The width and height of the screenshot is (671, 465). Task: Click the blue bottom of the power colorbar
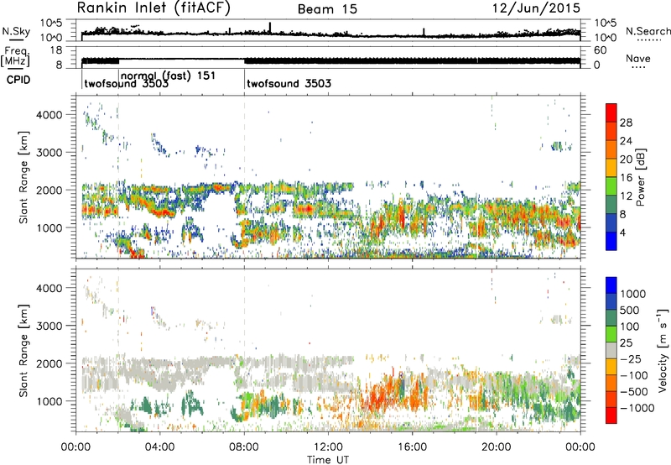coord(611,242)
